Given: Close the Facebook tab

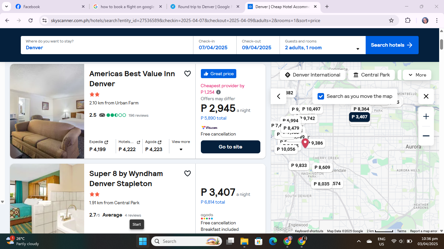Looking at the screenshot, I should pos(83,6).
